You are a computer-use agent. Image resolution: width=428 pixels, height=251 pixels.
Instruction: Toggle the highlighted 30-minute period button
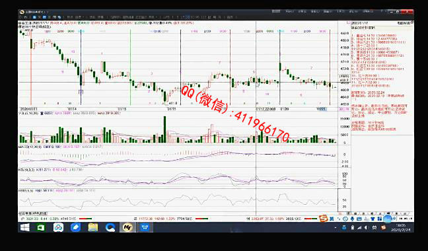coord(188,17)
